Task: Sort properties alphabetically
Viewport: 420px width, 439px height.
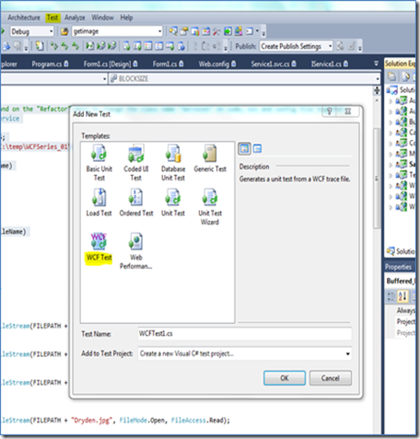Action: (402, 296)
